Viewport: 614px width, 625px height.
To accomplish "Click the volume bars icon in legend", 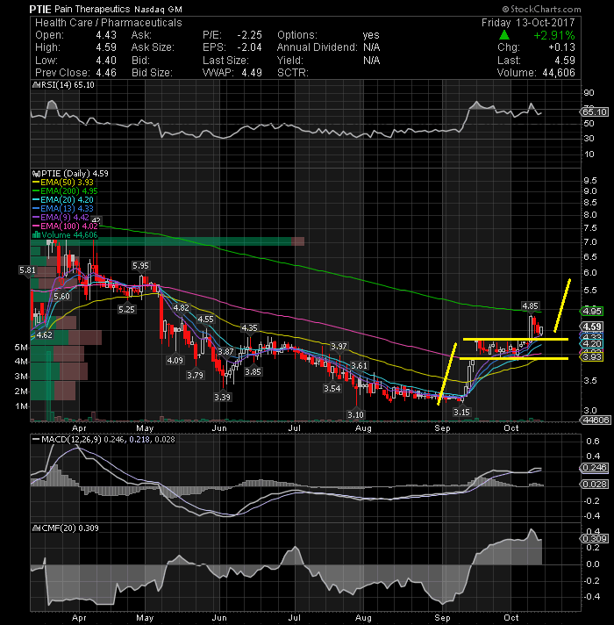I will (36, 234).
